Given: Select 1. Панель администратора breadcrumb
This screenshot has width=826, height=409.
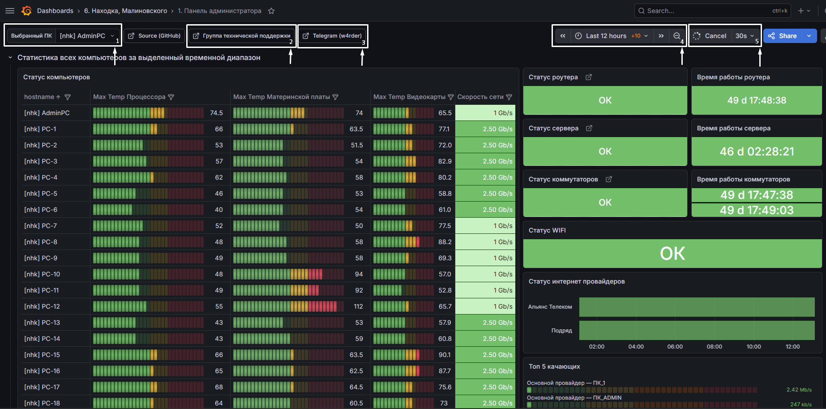Looking at the screenshot, I should pos(219,11).
